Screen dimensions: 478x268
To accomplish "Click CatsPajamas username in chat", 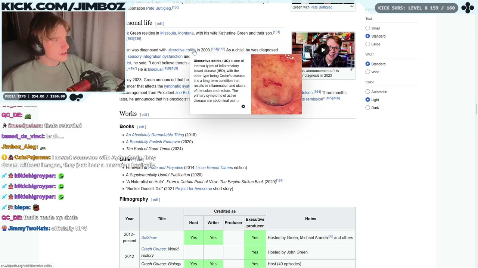I will pos(32,157).
